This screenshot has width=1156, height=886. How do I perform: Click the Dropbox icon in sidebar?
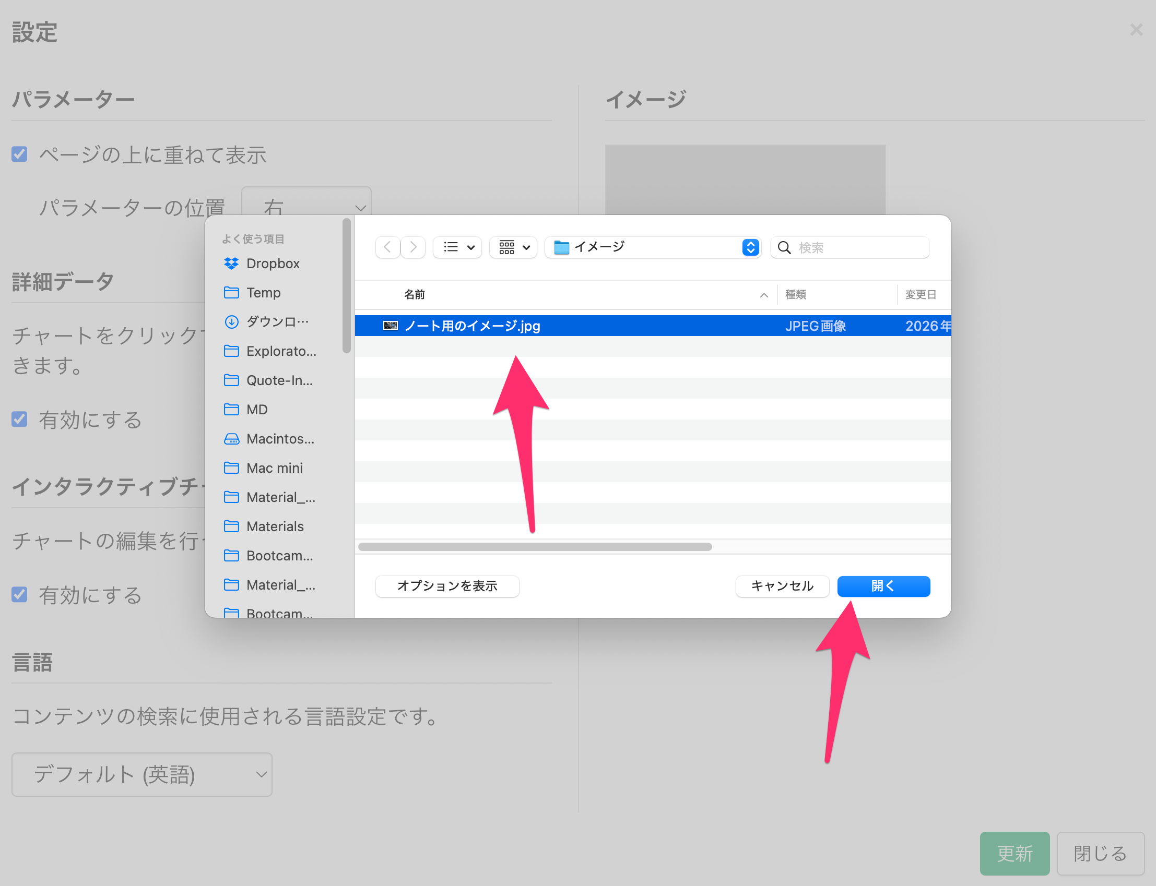click(x=231, y=263)
